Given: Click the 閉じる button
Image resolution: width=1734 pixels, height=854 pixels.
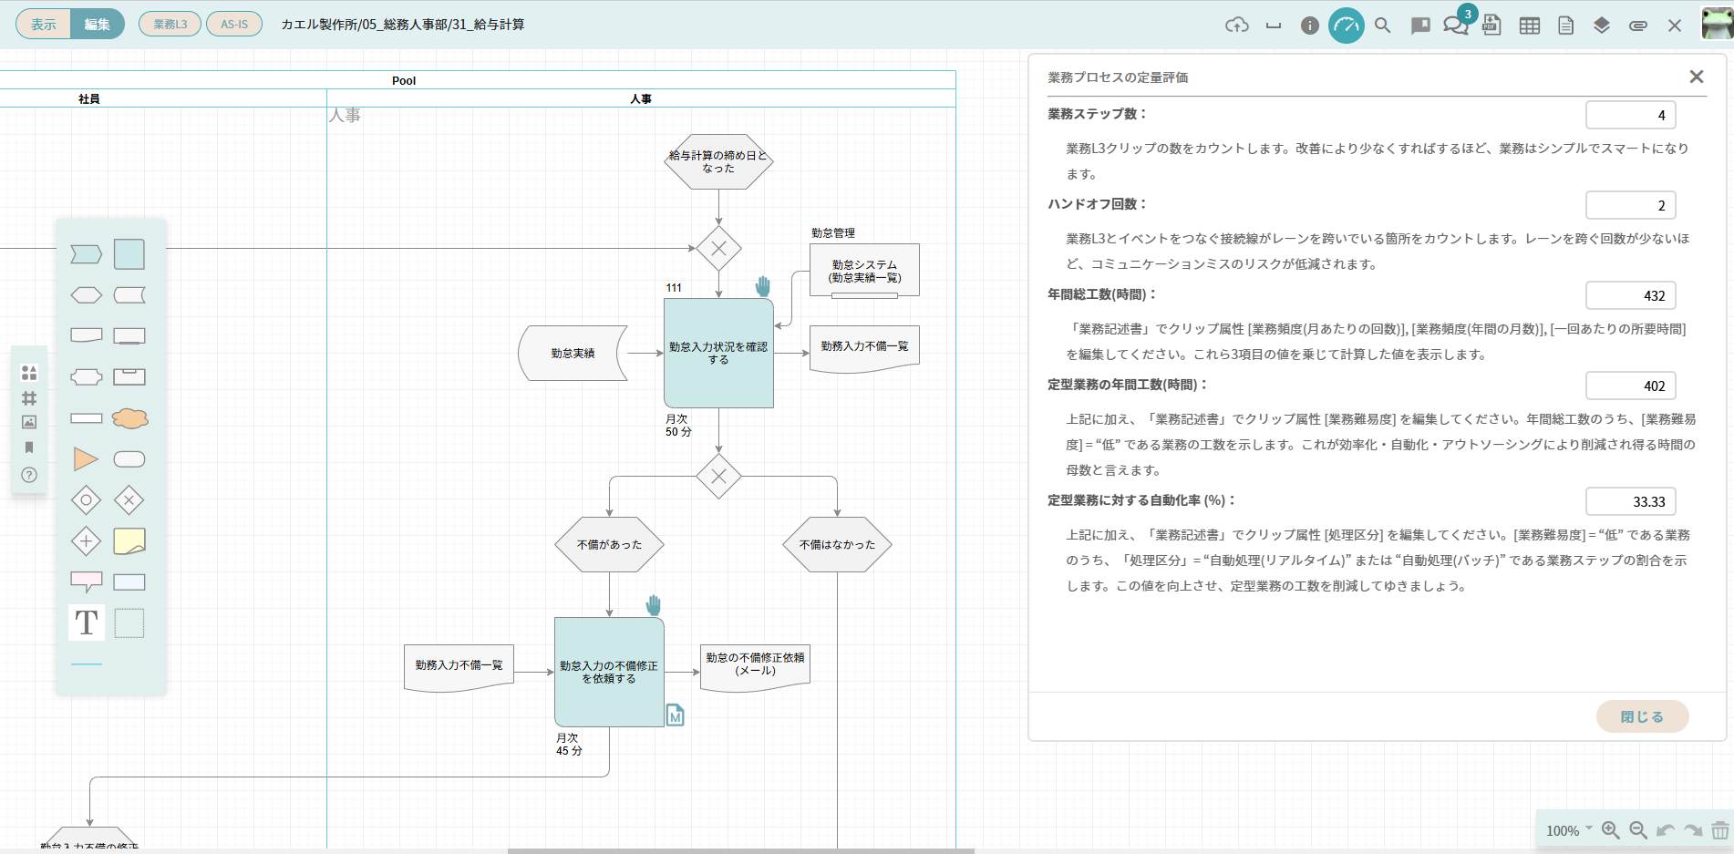Looking at the screenshot, I should 1642,716.
